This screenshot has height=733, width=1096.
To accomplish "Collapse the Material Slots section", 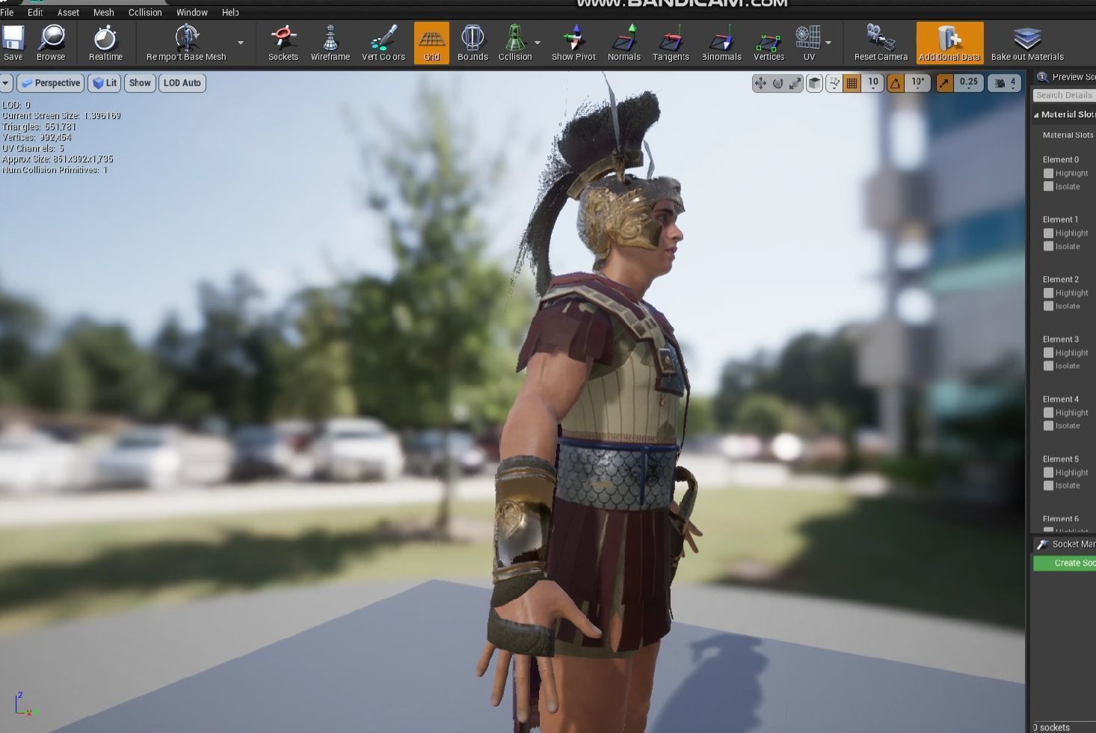I will (x=1037, y=114).
